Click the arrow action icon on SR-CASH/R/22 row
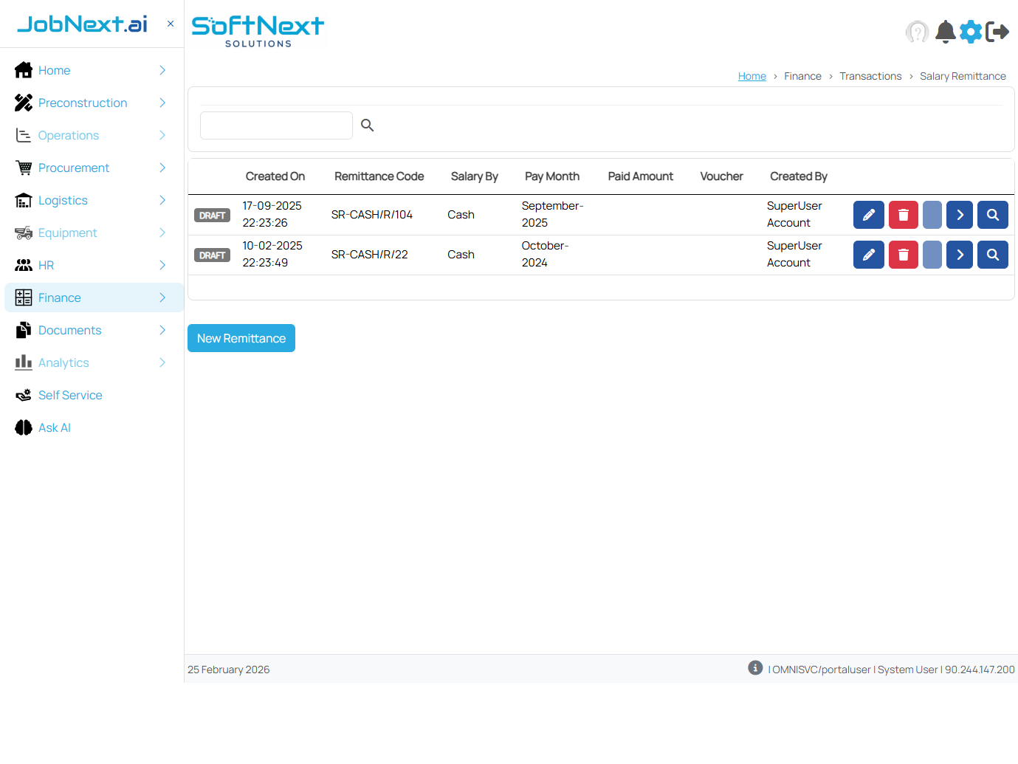The width and height of the screenshot is (1018, 764). click(959, 255)
